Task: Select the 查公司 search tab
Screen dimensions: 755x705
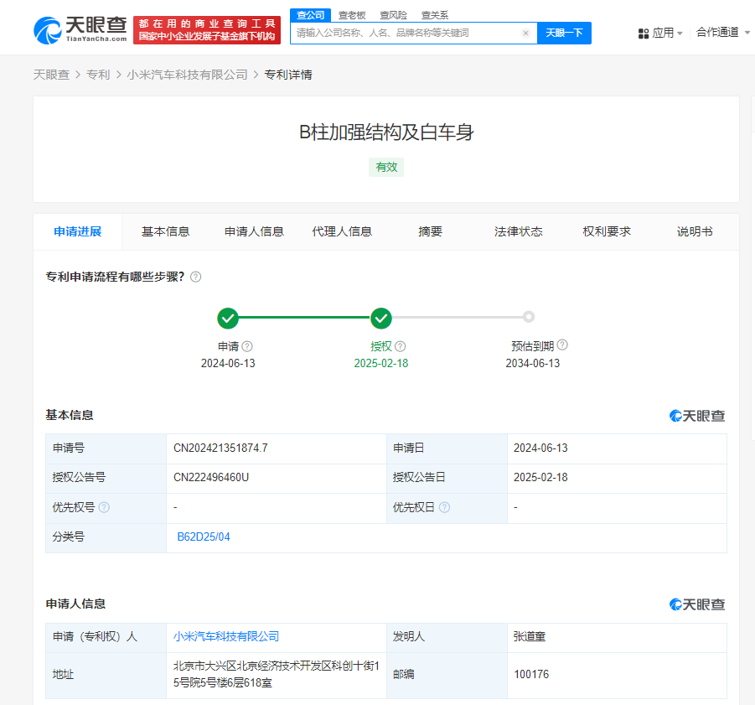Action: (311, 15)
